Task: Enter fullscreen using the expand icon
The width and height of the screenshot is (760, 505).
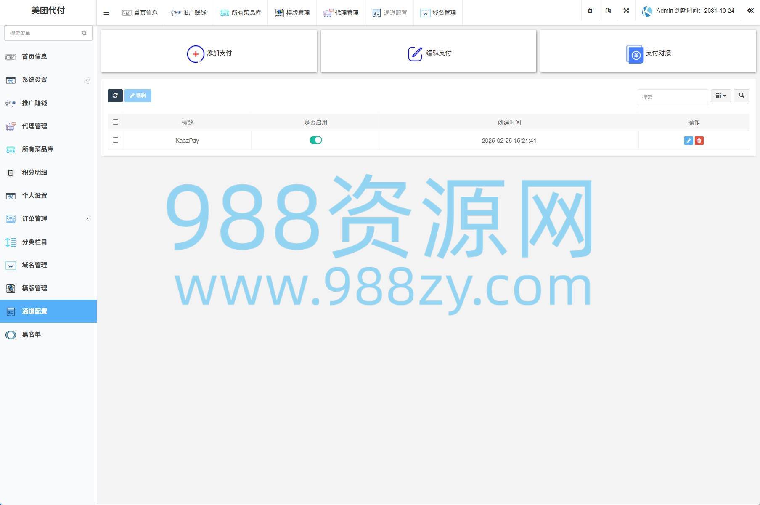Action: point(626,11)
